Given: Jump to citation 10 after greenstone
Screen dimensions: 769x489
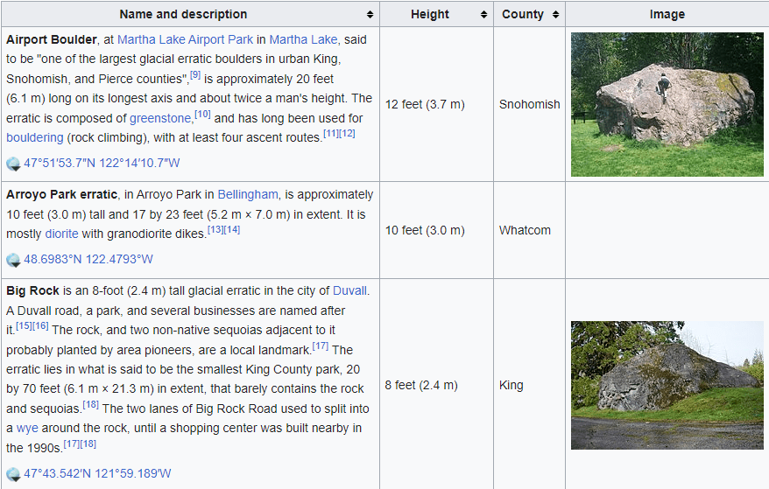Looking at the screenshot, I should coord(202,115).
